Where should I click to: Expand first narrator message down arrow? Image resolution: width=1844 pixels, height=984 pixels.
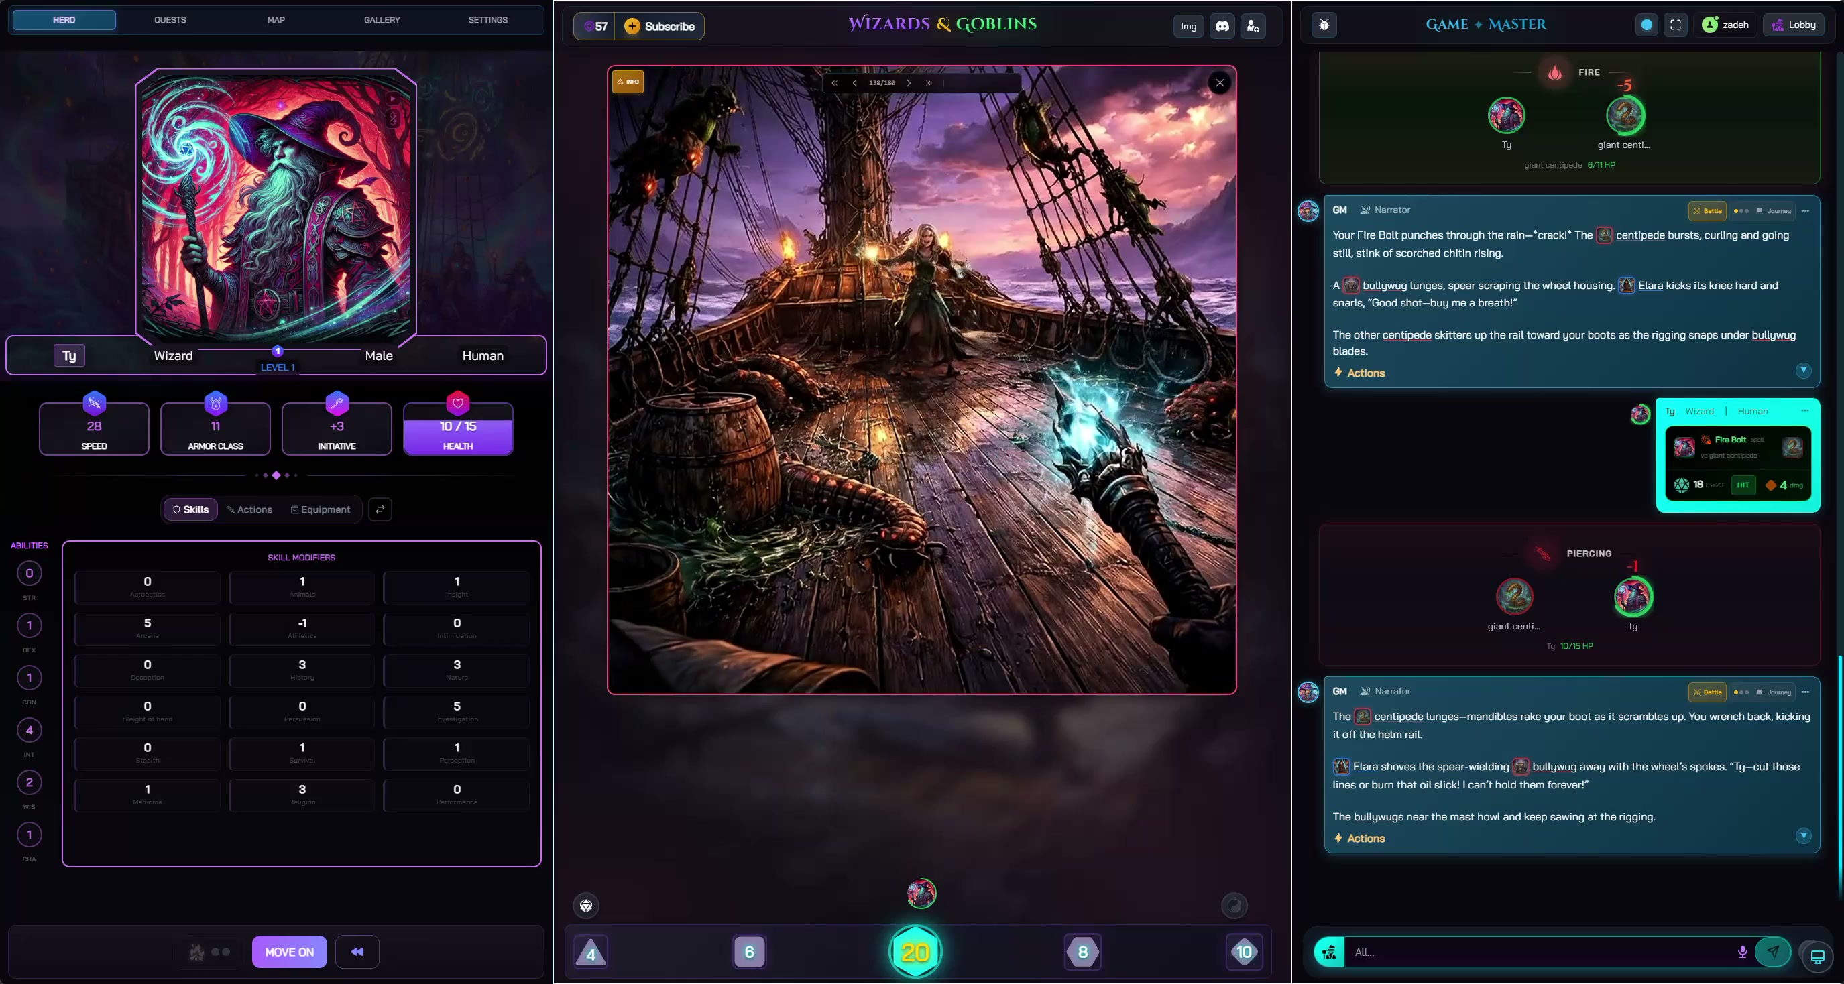pos(1803,371)
